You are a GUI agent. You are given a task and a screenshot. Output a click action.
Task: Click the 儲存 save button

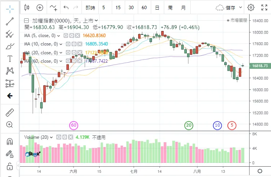230,8
